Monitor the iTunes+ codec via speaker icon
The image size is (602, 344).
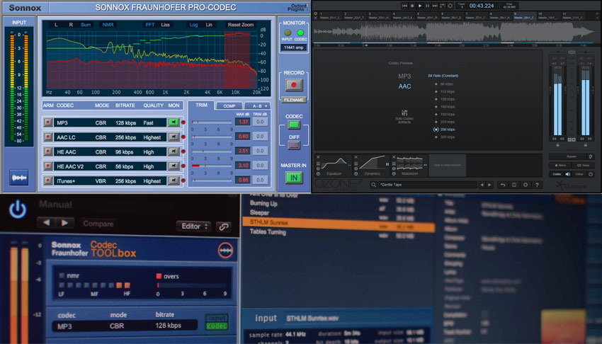174,180
